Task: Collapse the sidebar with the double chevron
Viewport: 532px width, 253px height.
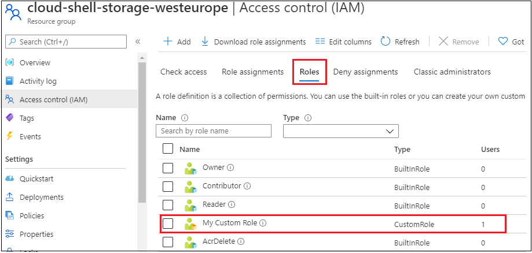Action: 138,42
